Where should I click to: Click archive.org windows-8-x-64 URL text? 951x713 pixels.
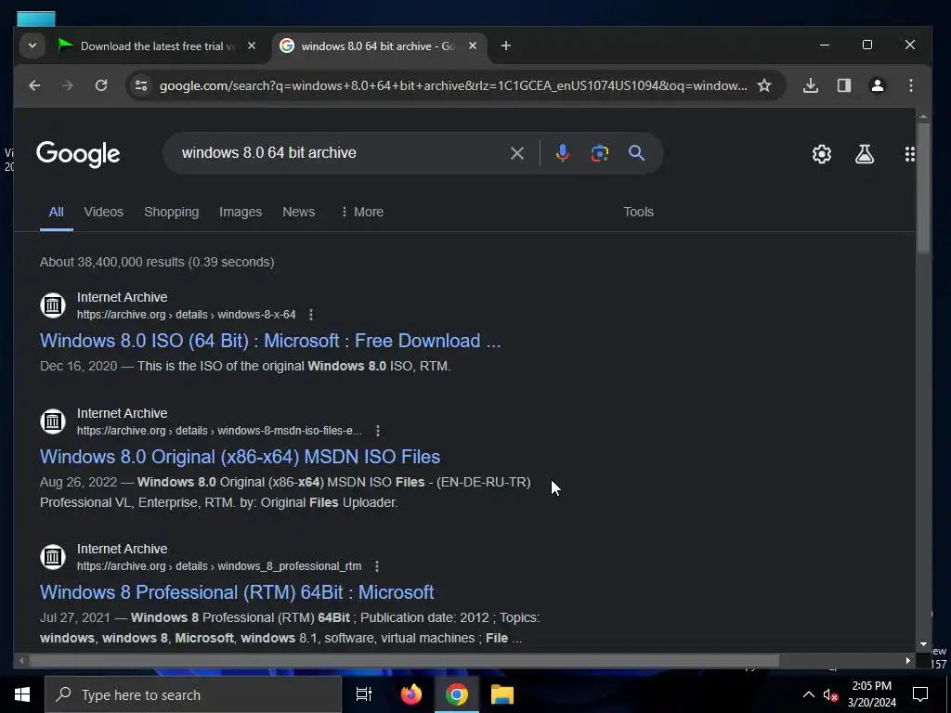point(186,315)
